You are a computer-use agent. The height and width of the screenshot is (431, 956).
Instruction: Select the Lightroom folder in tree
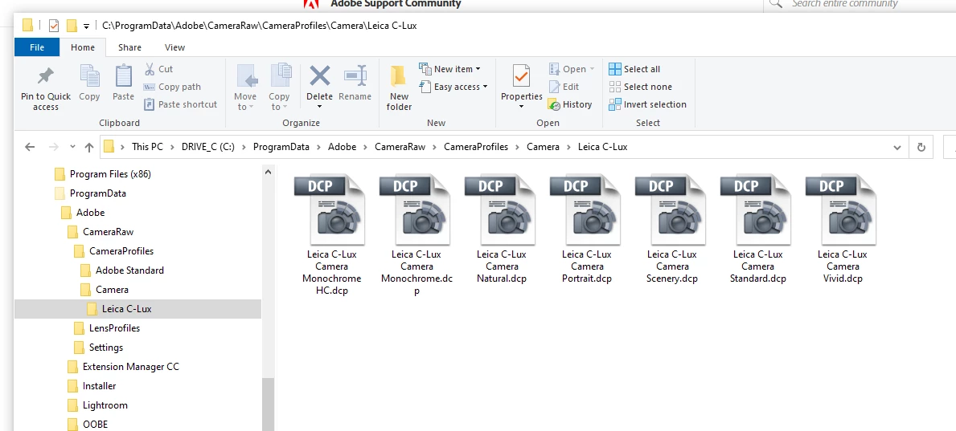click(105, 405)
